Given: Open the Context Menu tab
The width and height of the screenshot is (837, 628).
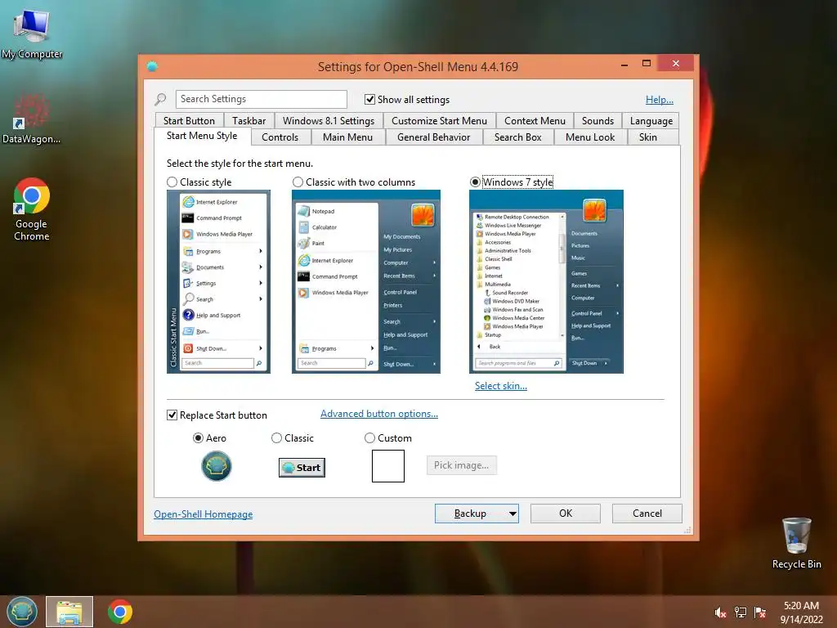Looking at the screenshot, I should coord(535,121).
